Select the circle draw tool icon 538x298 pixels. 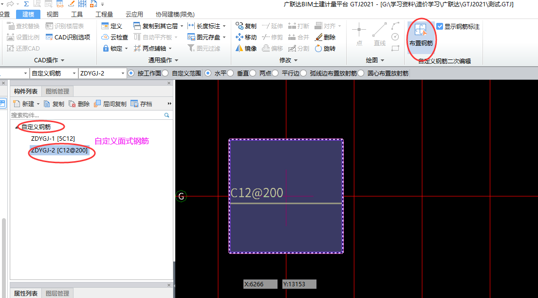pyautogui.click(x=396, y=37)
